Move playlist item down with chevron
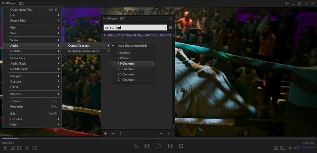This screenshot has height=153, width=317. pyautogui.click(x=168, y=133)
